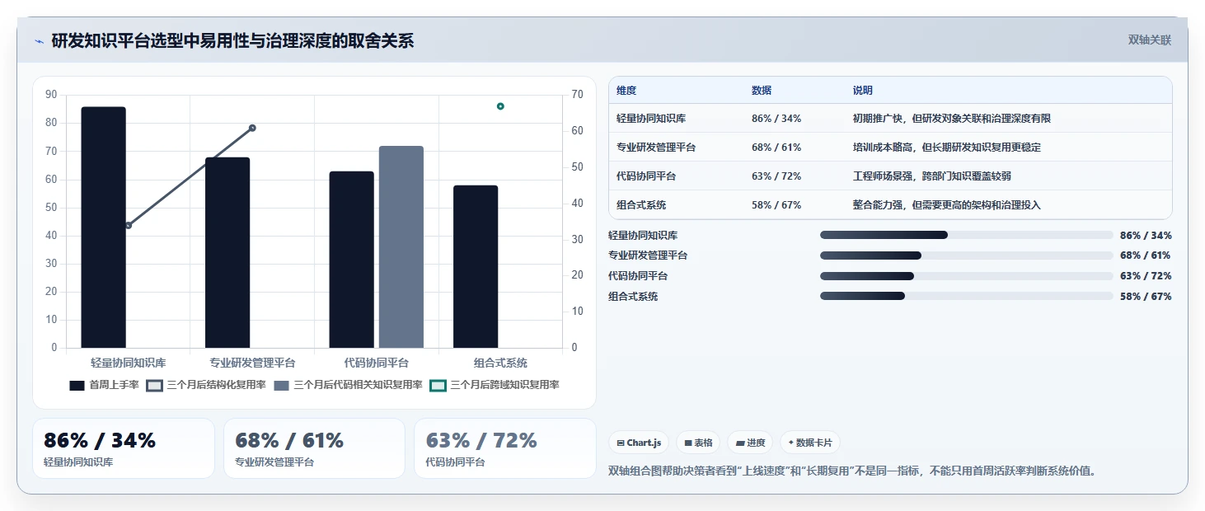Click the description 初期推广快，但研发对象关联和治理深度有限

tap(952, 119)
